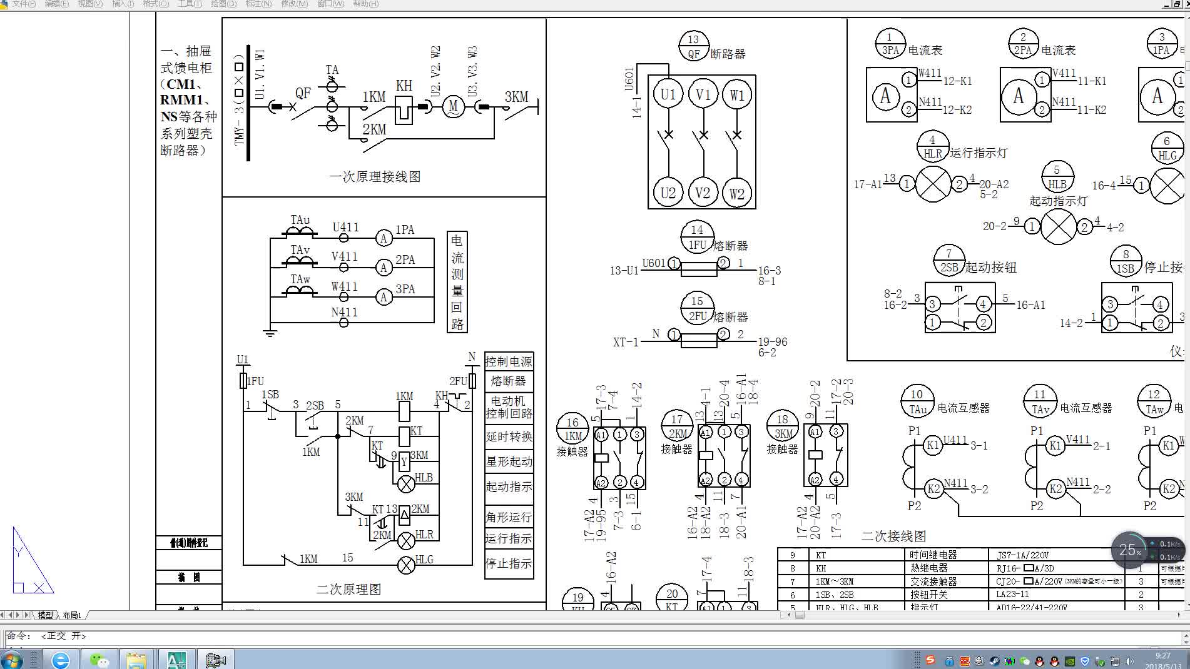Click the horizontal scrollbar right arrow

tap(1178, 615)
